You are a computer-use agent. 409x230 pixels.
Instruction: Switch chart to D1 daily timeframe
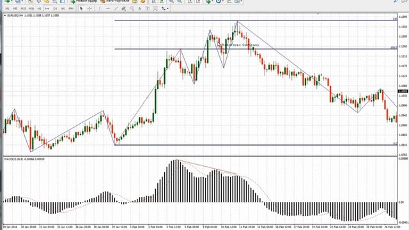point(55,8)
